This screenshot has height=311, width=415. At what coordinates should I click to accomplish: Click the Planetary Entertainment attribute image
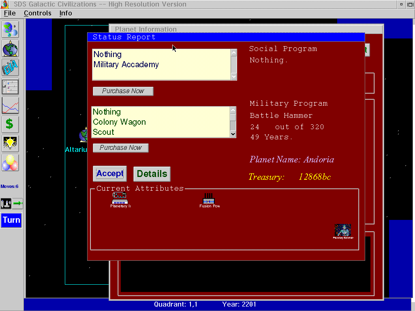[343, 231]
